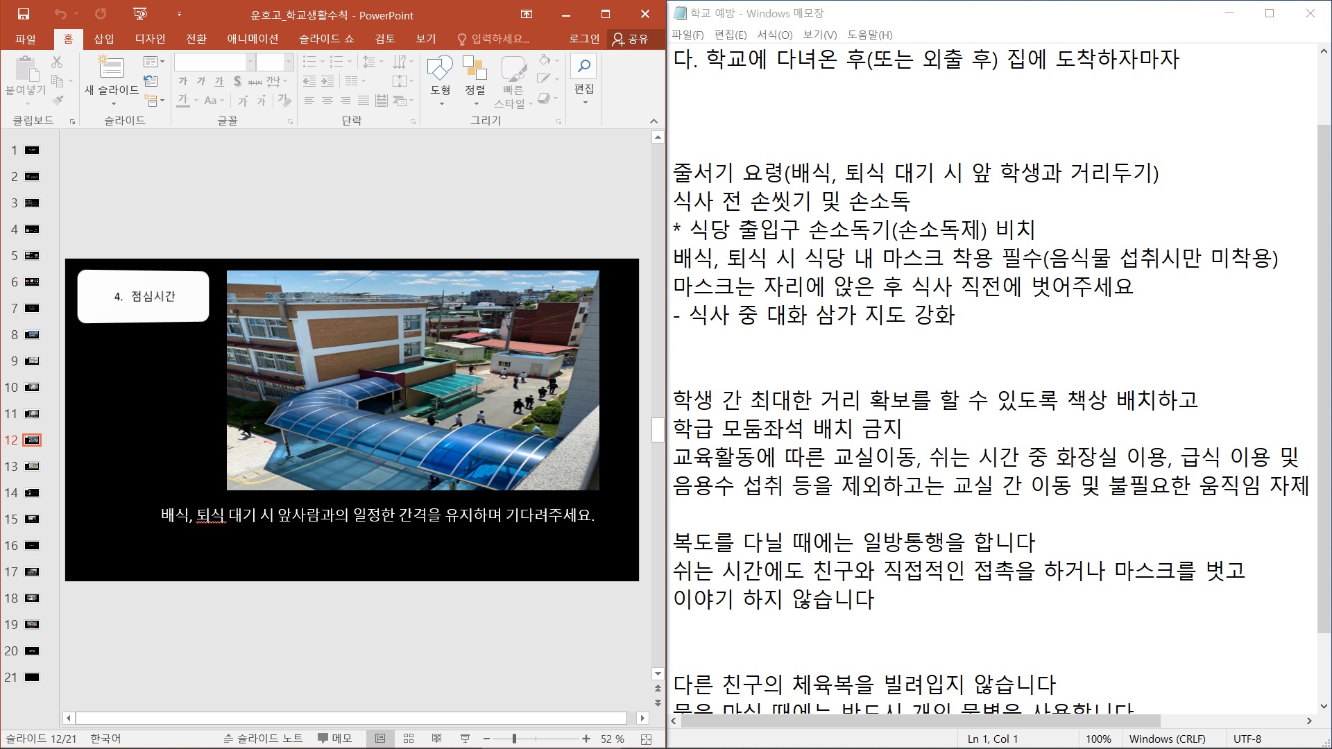The image size is (1332, 749).
Task: Switch to reading view in status bar
Action: [436, 739]
